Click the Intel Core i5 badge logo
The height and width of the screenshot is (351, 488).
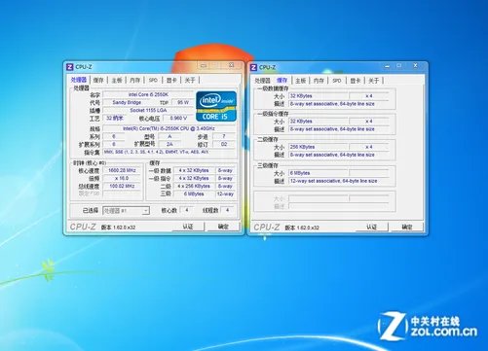click(216, 106)
